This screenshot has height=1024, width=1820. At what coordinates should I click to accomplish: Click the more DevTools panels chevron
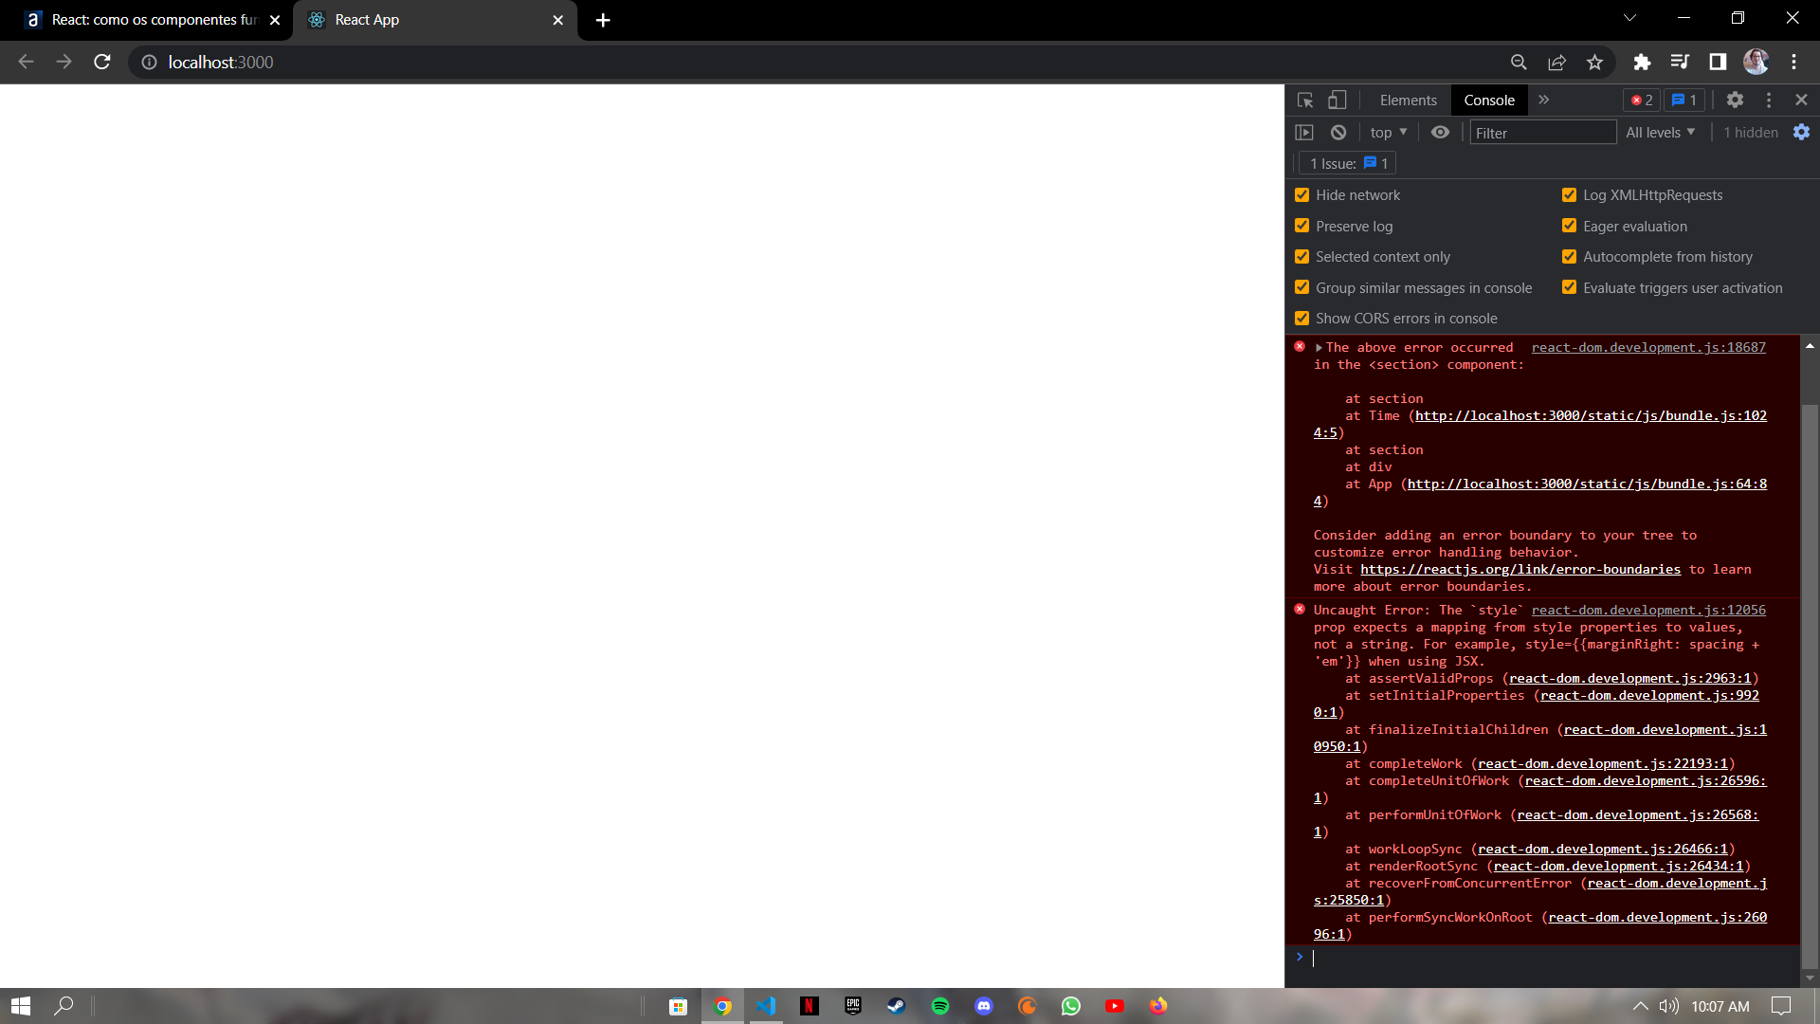[x=1542, y=99]
